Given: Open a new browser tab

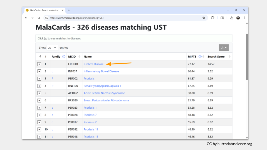Looking at the screenshot, I should pyautogui.click(x=69, y=10).
